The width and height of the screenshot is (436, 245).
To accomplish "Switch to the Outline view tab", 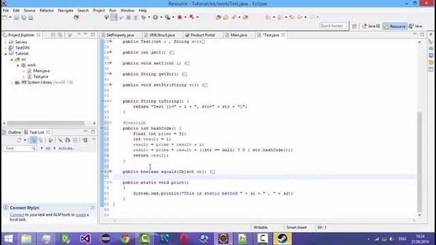I will (12, 132).
